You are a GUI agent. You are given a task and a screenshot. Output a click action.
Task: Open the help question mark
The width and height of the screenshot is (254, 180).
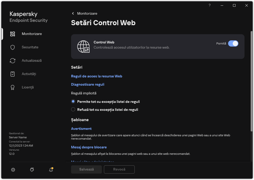tap(209, 5)
